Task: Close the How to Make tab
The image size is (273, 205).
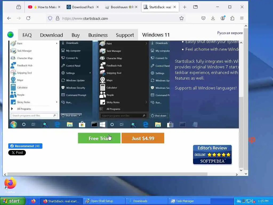Action: point(59,7)
